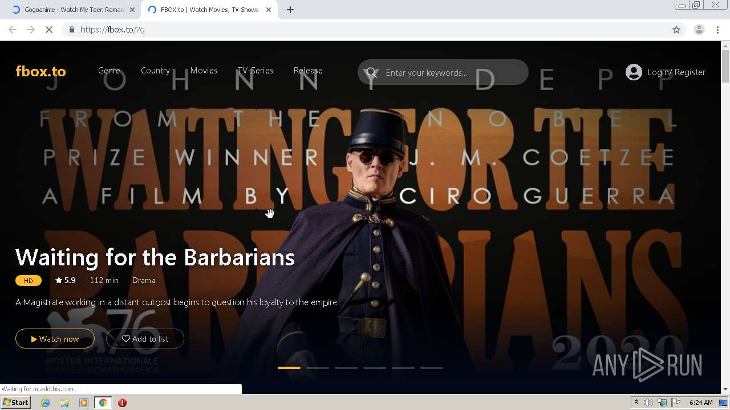Viewport: 730px width, 410px height.
Task: Click the user account avatar icon
Action: pyautogui.click(x=634, y=72)
